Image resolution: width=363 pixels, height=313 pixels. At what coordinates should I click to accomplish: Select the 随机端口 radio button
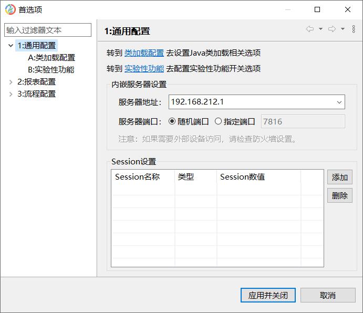(x=172, y=121)
